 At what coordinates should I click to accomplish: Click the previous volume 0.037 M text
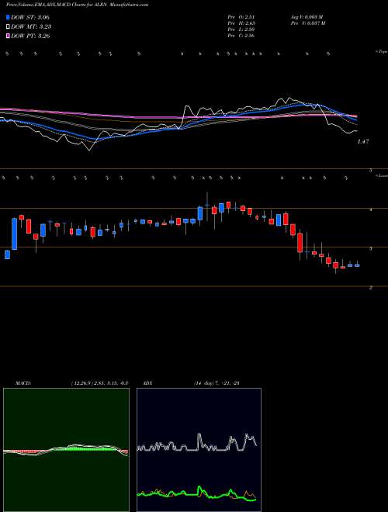307,23
